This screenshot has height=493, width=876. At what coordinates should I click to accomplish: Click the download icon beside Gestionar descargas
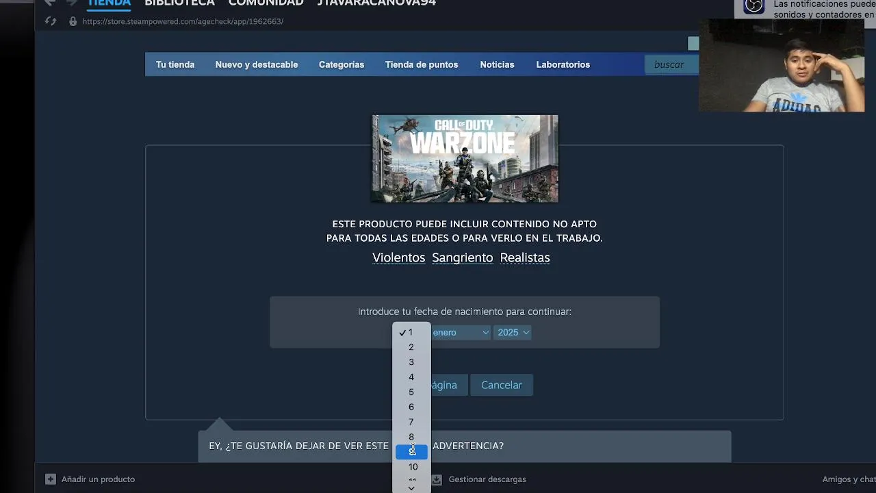(x=437, y=479)
